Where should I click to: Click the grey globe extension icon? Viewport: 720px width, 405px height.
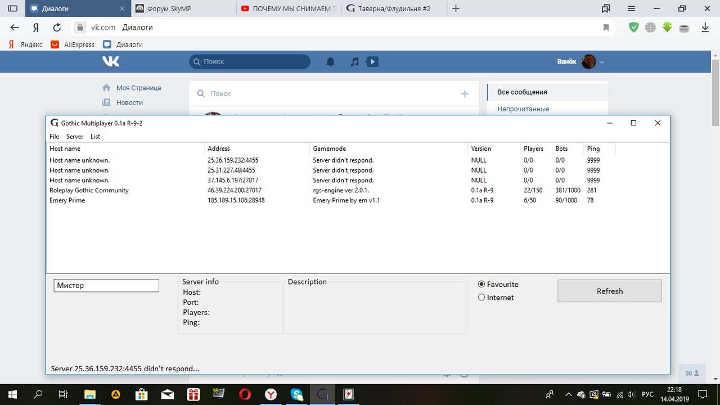[x=650, y=27]
